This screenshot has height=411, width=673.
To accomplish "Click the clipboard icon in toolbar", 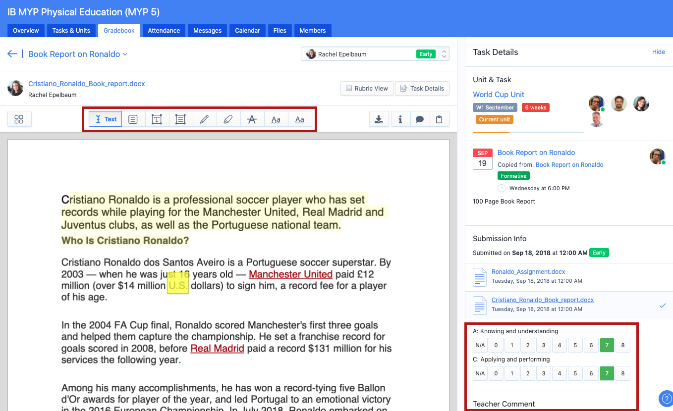I will pyautogui.click(x=439, y=119).
